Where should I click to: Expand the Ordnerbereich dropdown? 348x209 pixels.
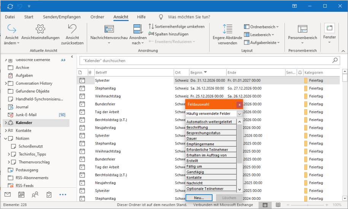(x=262, y=27)
